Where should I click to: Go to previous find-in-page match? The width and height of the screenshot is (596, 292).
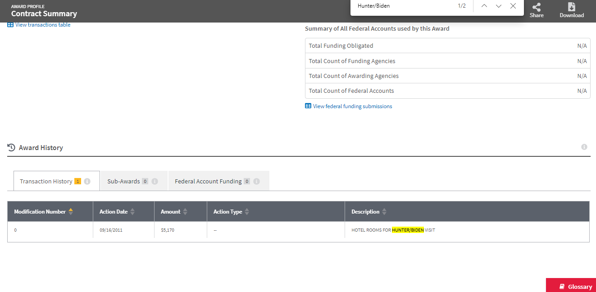pyautogui.click(x=484, y=6)
